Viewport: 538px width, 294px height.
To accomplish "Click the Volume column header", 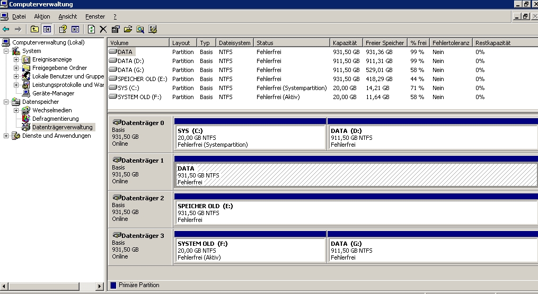I will pyautogui.click(x=139, y=43).
